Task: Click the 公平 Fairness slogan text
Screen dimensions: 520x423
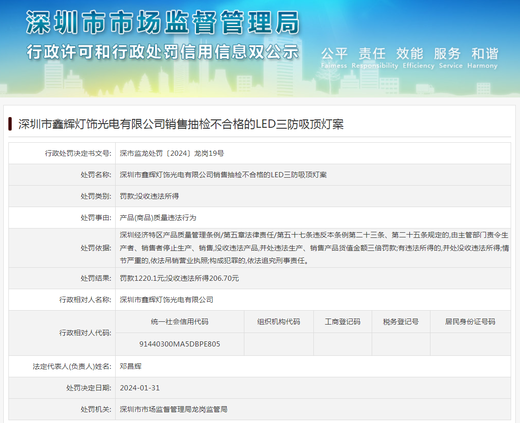Action: tap(334, 58)
